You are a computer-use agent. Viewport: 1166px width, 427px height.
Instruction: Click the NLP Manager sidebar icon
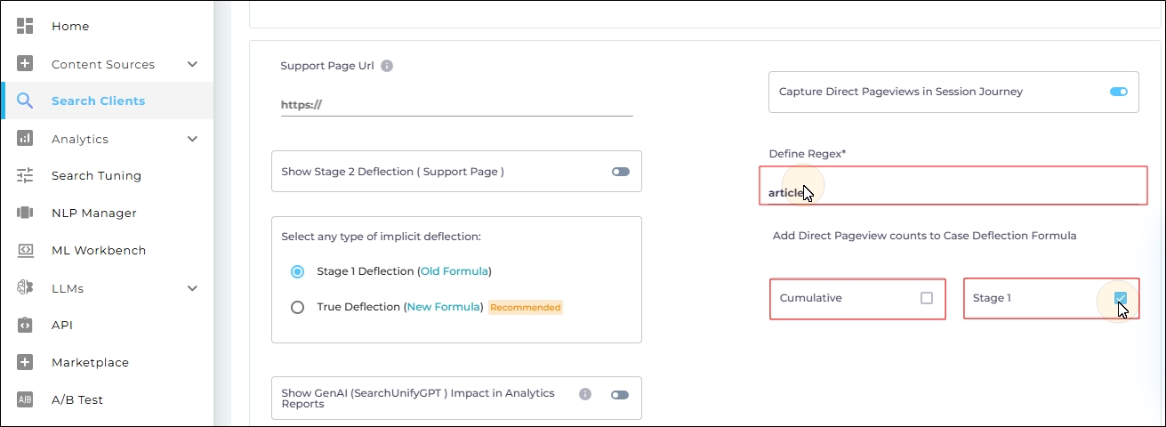25,213
